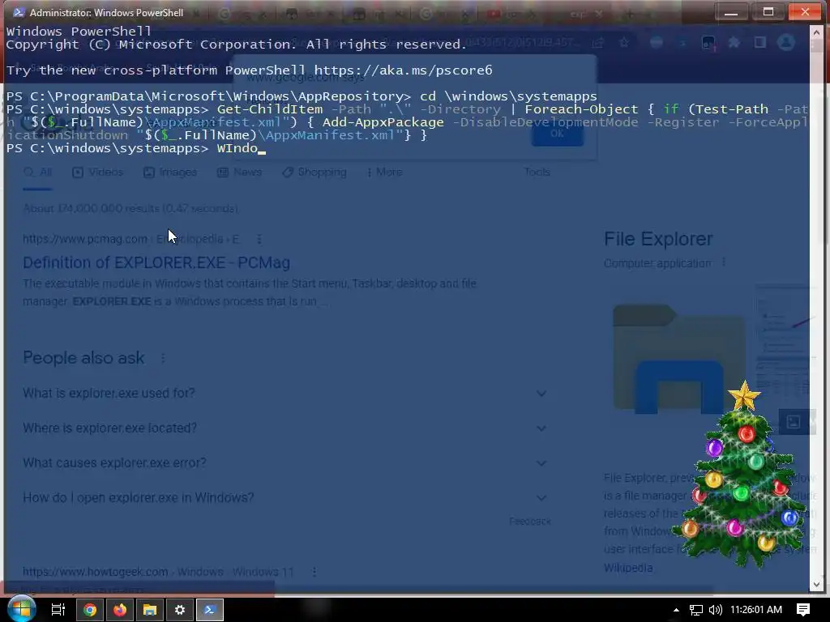
Task: Open File Explorer from the taskbar
Action: (x=150, y=610)
